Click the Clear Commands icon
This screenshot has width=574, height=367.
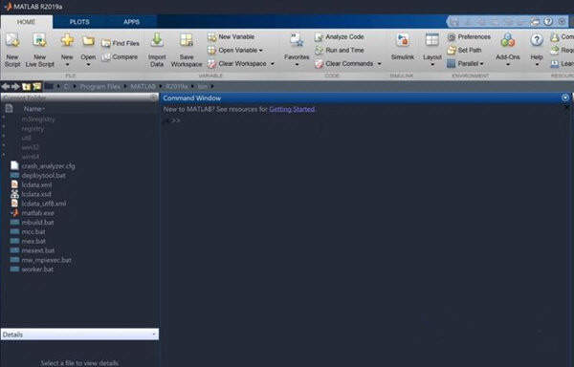tap(320, 64)
